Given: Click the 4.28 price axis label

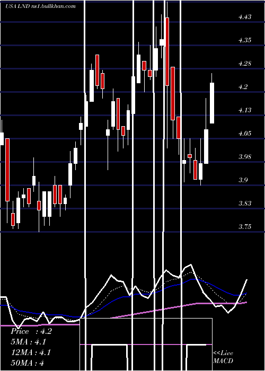Looking at the screenshot, I should pyautogui.click(x=245, y=64).
